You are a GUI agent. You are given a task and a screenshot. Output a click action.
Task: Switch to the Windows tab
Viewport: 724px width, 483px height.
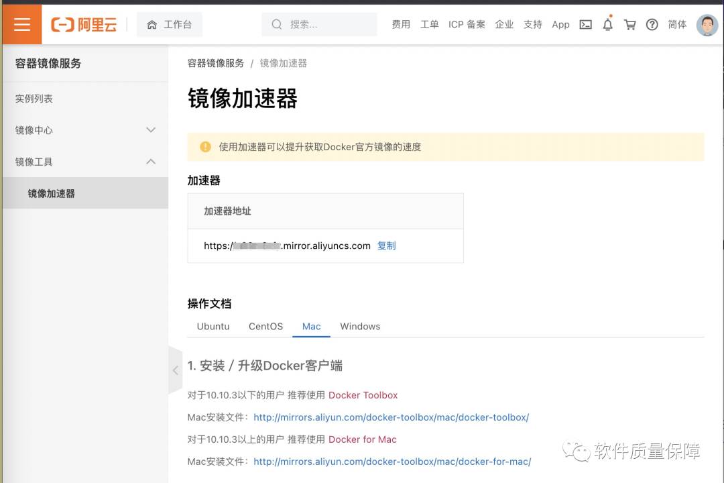coord(360,326)
